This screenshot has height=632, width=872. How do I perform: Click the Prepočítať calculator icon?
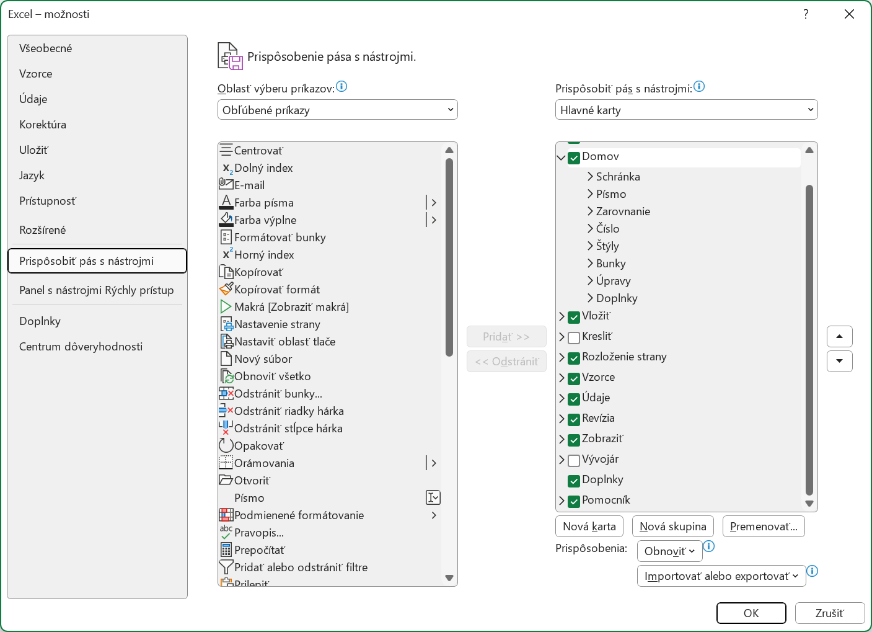pos(226,550)
